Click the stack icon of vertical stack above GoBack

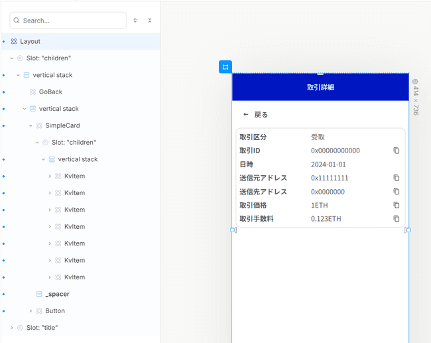pos(27,75)
